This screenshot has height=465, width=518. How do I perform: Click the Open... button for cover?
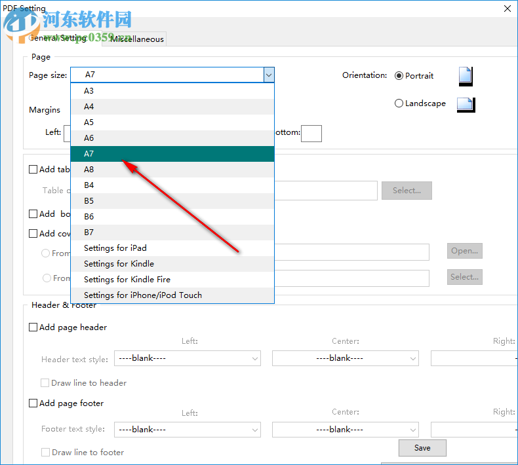click(464, 251)
